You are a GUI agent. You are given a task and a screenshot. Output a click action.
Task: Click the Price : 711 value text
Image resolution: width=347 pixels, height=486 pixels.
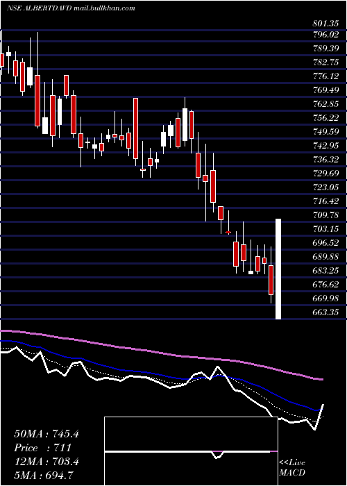[43, 448]
